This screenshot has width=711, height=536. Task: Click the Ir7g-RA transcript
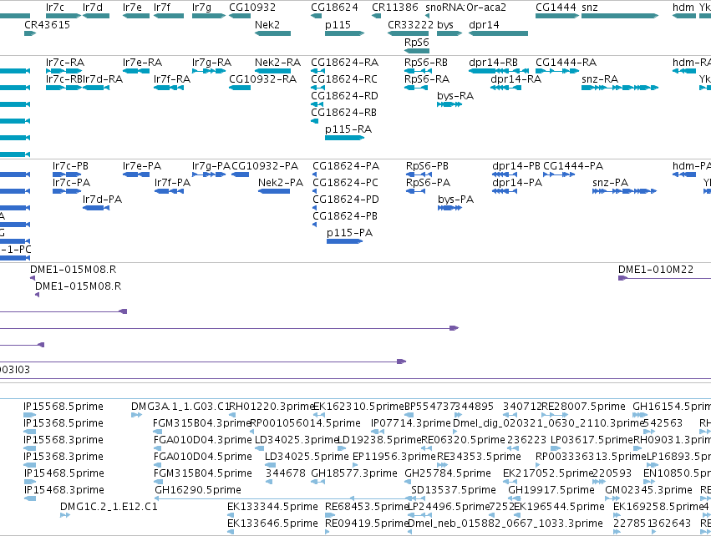[209, 71]
